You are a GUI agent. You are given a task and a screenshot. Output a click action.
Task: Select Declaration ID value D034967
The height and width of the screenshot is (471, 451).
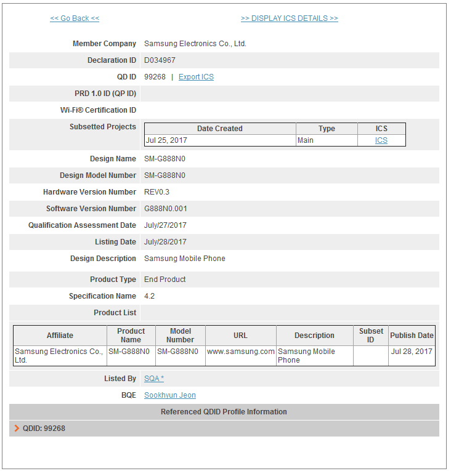160,60
